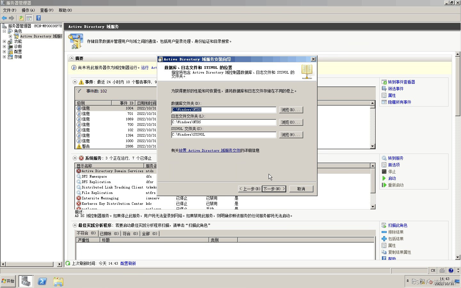Click 复制结果属性 in best practices actions
461x288 pixels.
[400, 252]
